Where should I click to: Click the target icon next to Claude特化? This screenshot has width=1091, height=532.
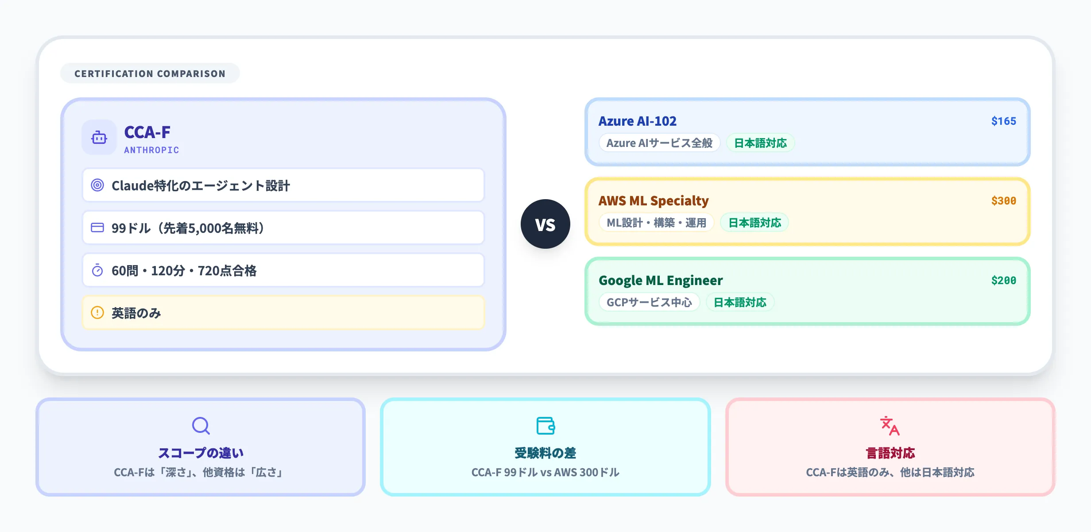(97, 185)
